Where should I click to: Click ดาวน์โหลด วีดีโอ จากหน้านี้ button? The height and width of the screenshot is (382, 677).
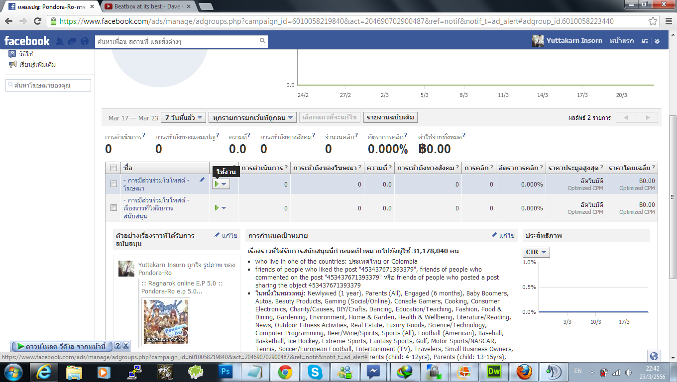pos(62,346)
